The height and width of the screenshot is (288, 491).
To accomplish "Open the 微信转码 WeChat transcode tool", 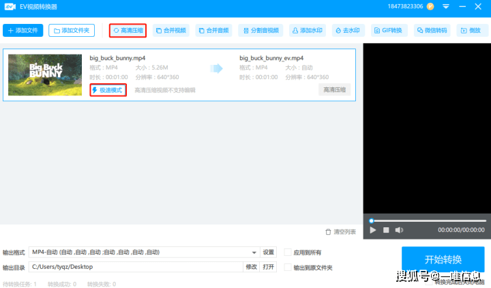I will tap(432, 31).
